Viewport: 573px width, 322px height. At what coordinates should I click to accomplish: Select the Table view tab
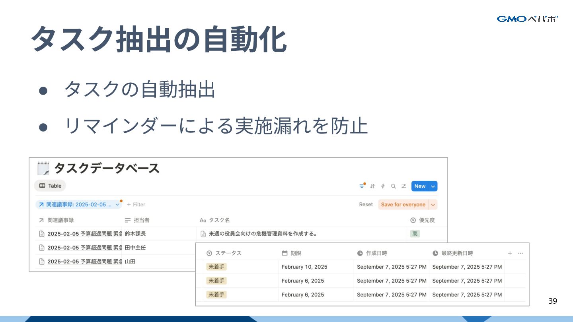50,186
